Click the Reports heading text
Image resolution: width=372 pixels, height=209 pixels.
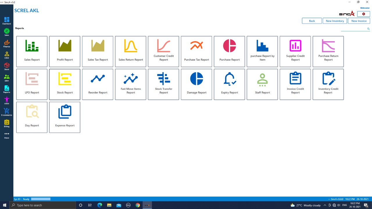click(19, 28)
